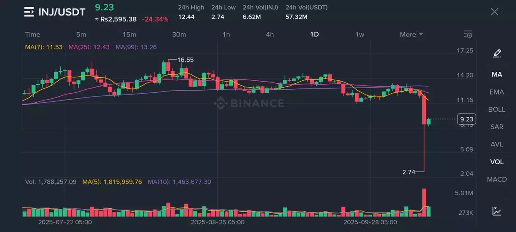Switch chart to 1w interval
The width and height of the screenshot is (516, 232).
360,34
